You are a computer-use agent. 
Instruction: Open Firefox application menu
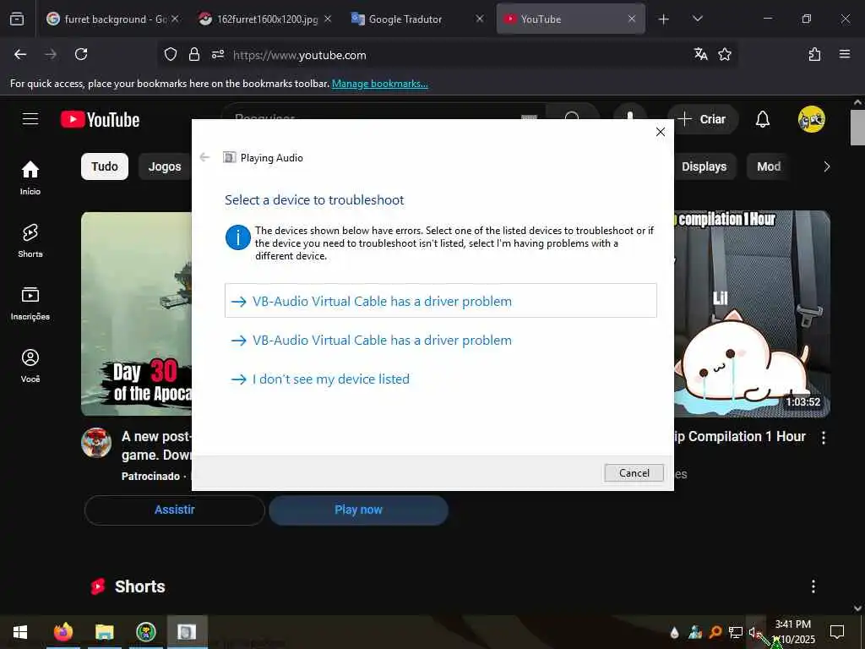point(845,54)
